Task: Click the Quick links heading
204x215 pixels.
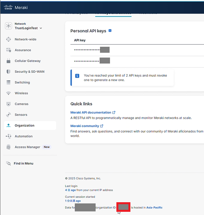Action: (81, 104)
